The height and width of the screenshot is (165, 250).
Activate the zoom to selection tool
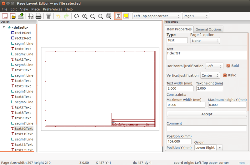(108, 16)
